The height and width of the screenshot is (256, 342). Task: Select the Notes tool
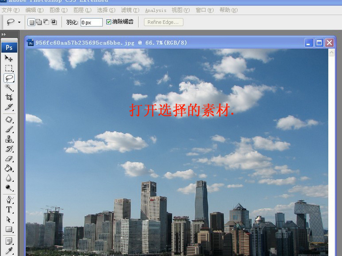pos(9,241)
